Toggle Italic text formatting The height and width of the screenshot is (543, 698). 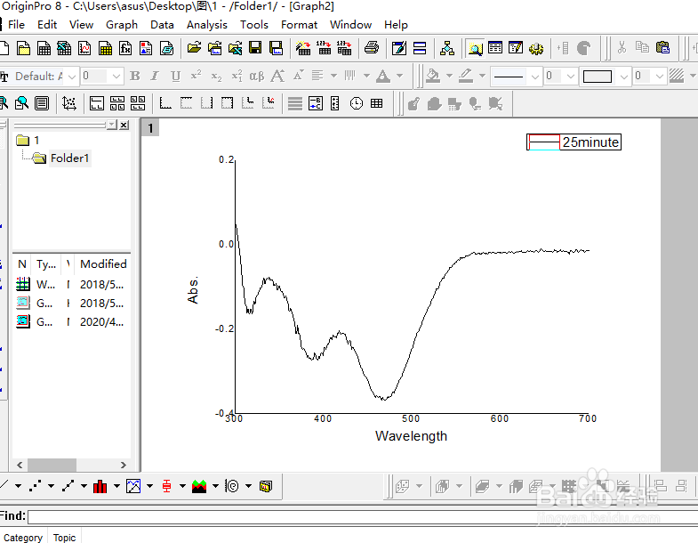coord(155,77)
